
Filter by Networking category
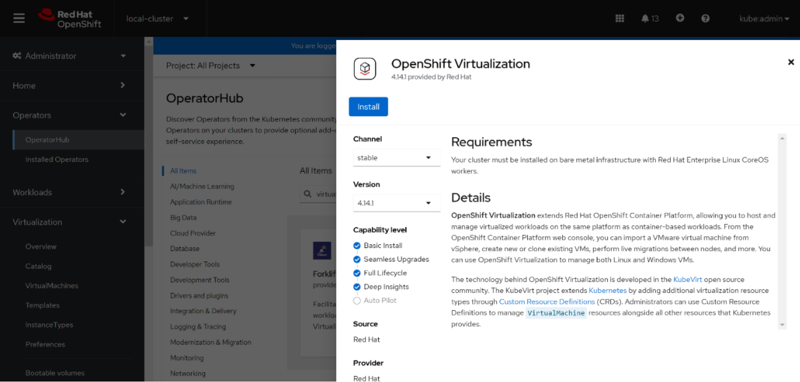pos(188,374)
